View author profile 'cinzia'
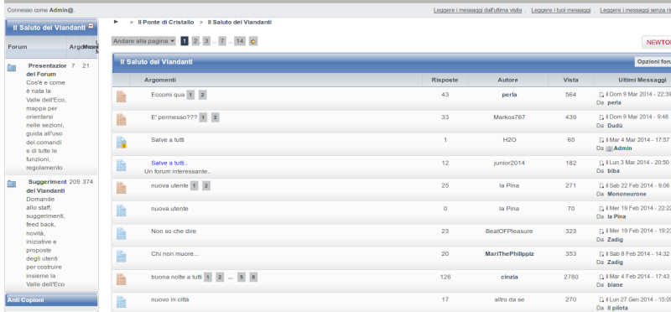This screenshot has height=312, width=671. pos(509,277)
